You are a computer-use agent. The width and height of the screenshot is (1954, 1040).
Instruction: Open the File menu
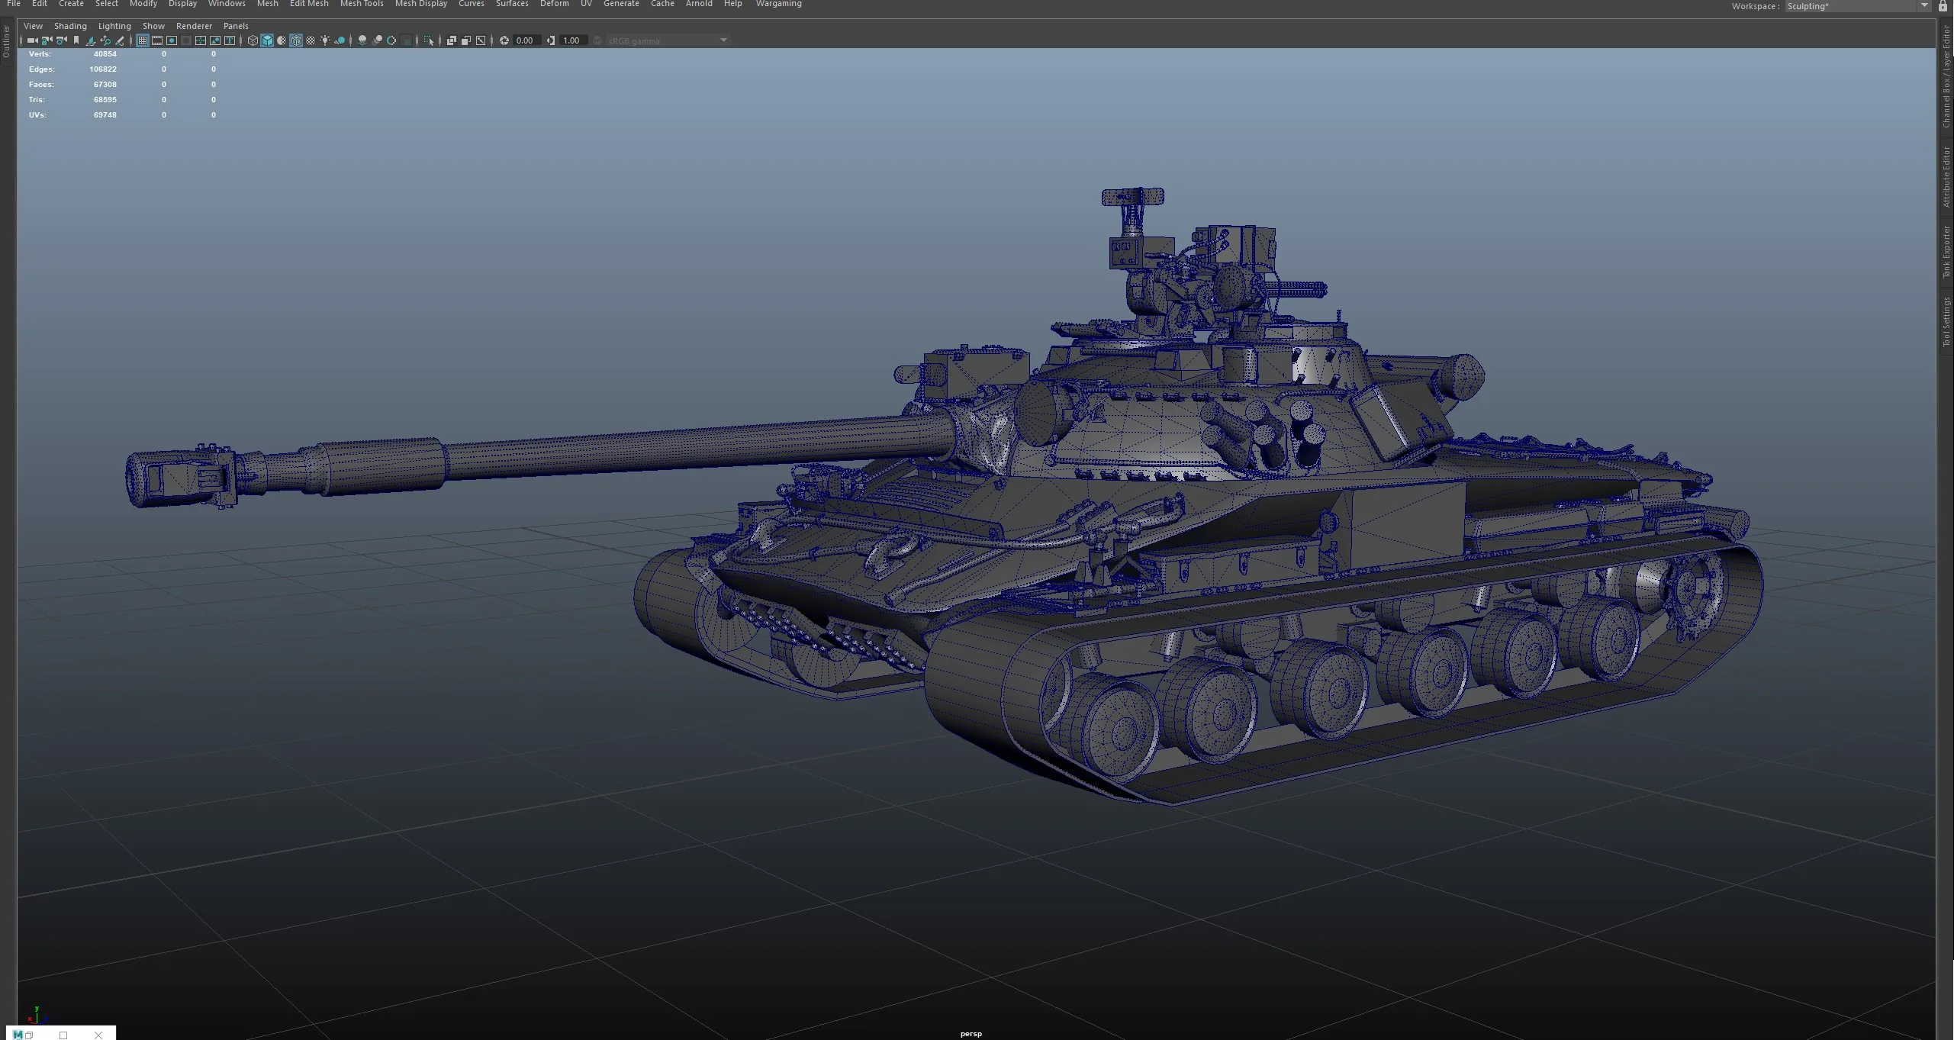[x=14, y=4]
